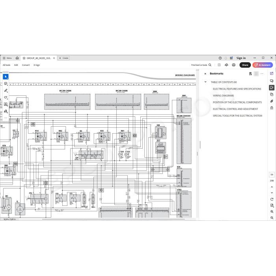Open the hamburger Menu button
The height and width of the screenshot is (276, 276).
[7, 58]
